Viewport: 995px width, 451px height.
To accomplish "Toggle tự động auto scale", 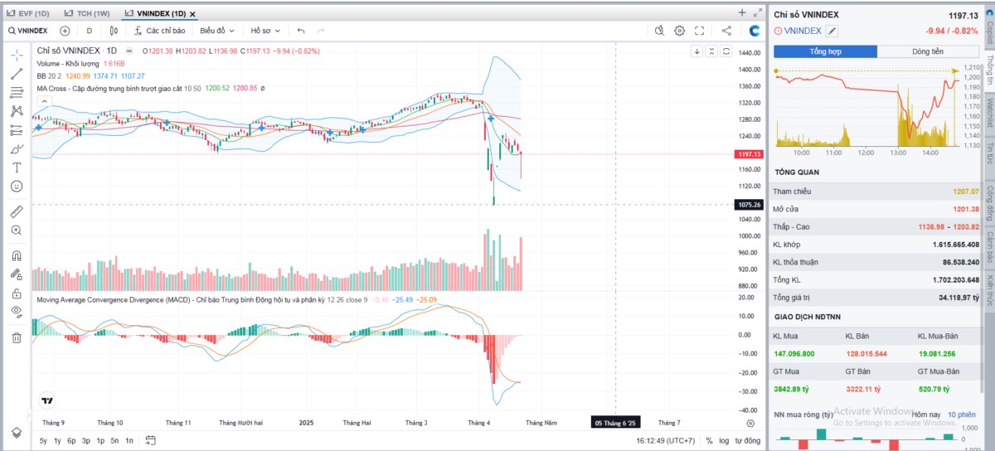I will click(x=747, y=440).
